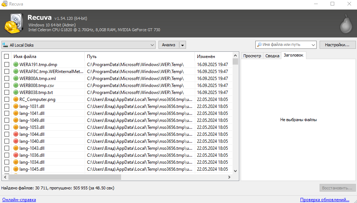This screenshot has width=357, height=203.
Task: Click the orange status dot for lang-1045.dll
Action: pos(16,169)
